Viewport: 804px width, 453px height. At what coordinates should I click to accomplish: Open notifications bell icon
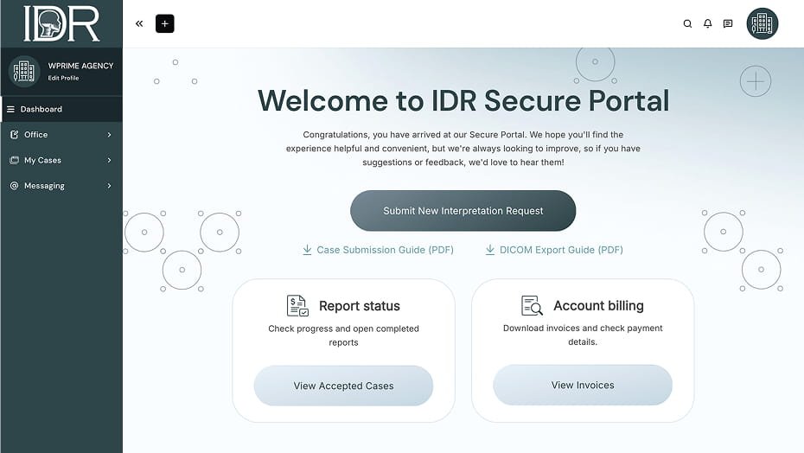(x=707, y=23)
